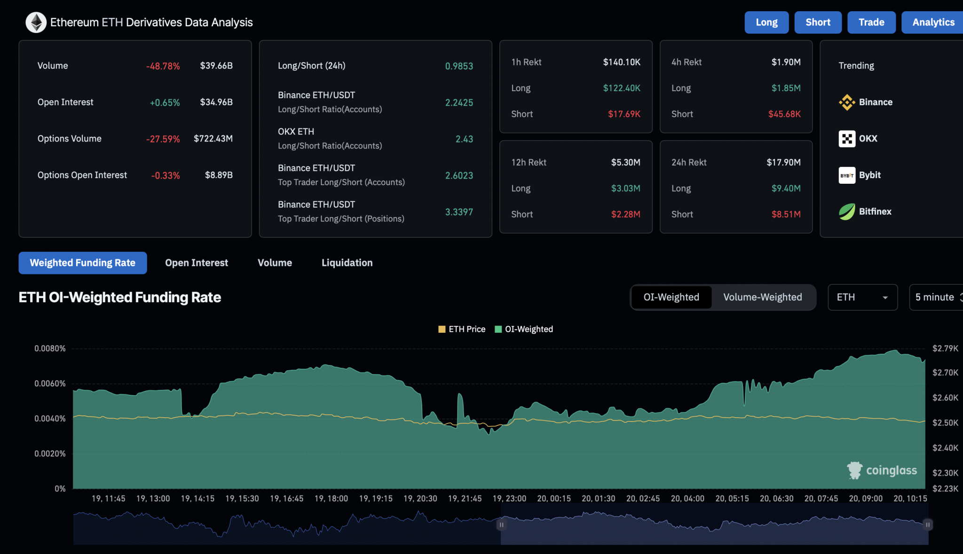
Task: Click the OKX logo icon in Trending
Action: (847, 139)
